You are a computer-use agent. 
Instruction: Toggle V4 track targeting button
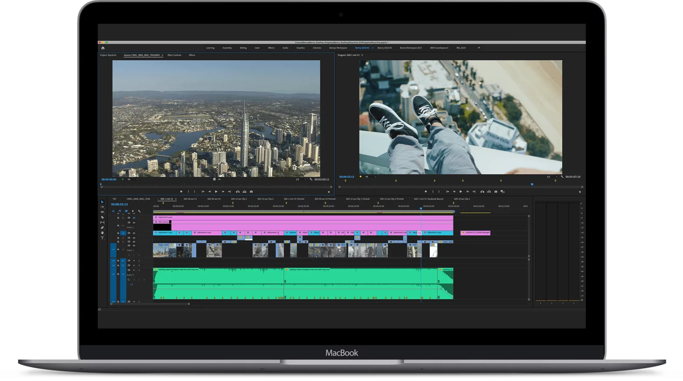[x=123, y=233]
